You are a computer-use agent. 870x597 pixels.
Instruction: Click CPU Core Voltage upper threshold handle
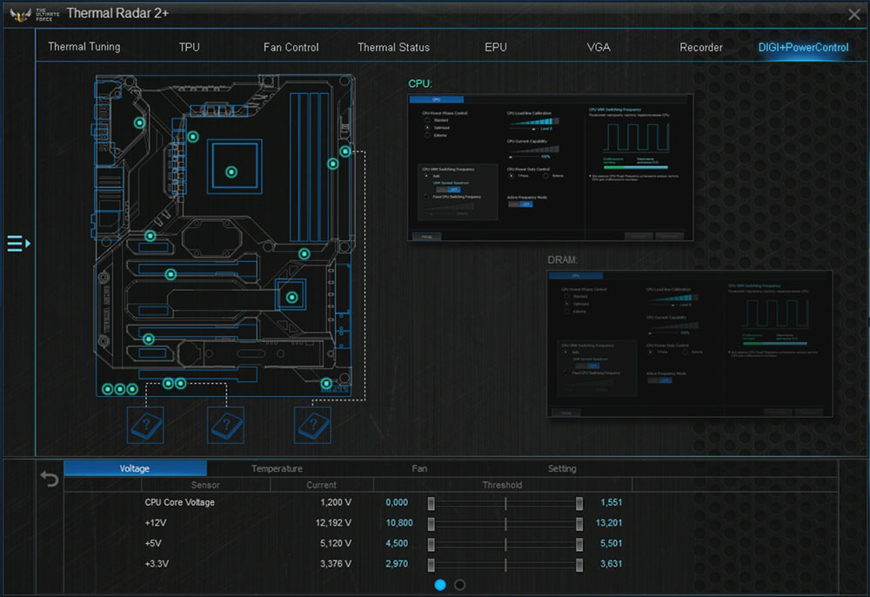(x=579, y=503)
